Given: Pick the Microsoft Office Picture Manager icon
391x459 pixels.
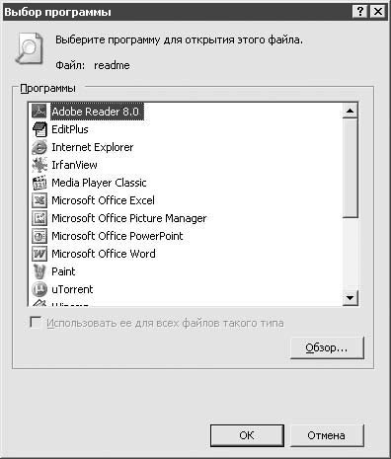Looking at the screenshot, I should click(39, 218).
